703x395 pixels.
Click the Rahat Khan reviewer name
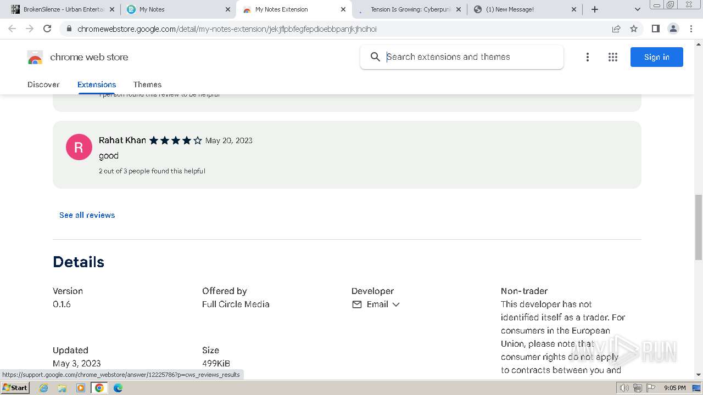click(122, 140)
